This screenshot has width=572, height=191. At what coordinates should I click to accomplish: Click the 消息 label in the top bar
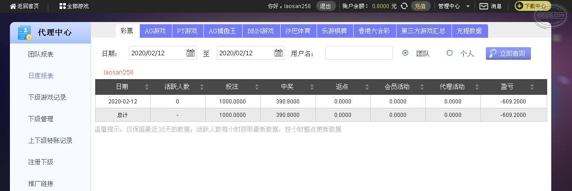click(496, 6)
